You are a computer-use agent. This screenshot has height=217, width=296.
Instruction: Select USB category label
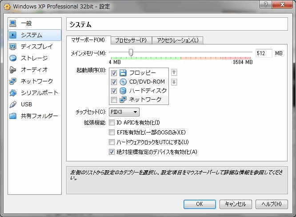click(26, 104)
